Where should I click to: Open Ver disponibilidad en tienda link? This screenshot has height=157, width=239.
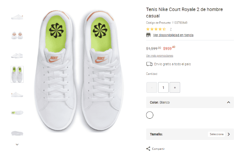pos(173,35)
